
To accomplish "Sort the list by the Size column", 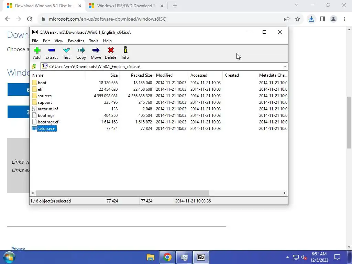I will (x=102, y=75).
